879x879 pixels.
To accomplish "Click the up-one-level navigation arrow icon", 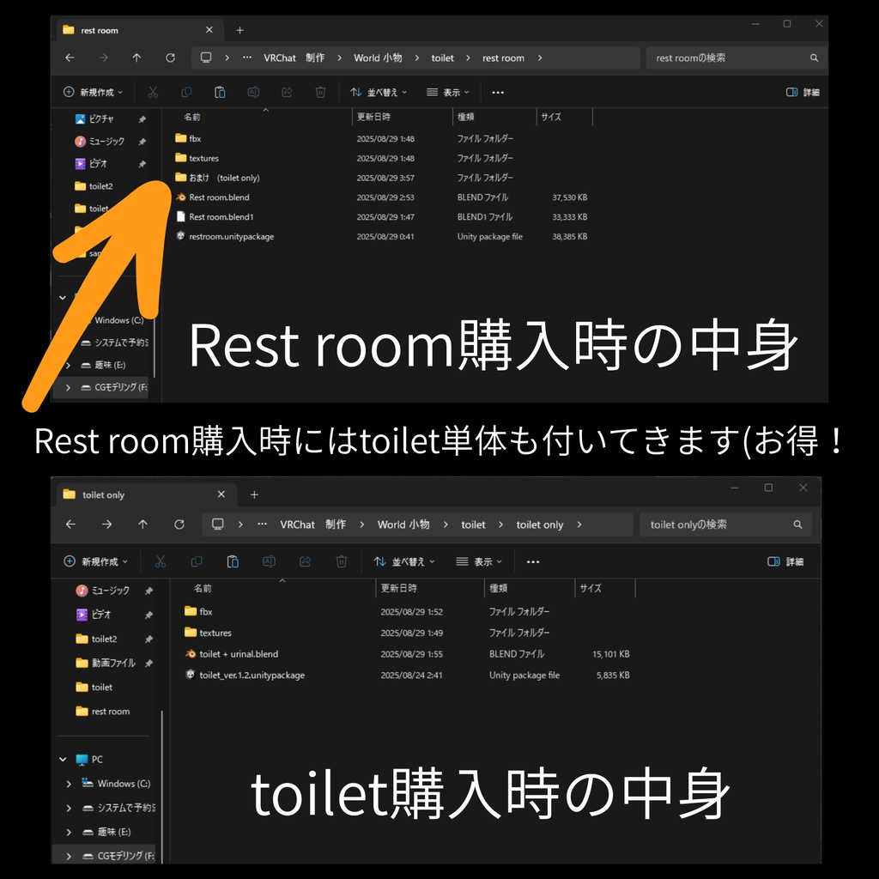I will click(136, 58).
